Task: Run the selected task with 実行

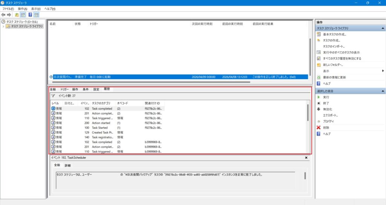Action: pos(326,97)
